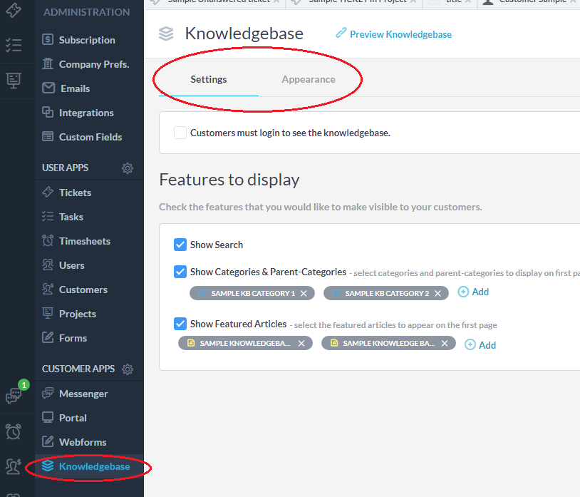Viewport: 580px width, 497px height.
Task: Remove Sample KB Category 1 tag
Action: [x=304, y=293]
